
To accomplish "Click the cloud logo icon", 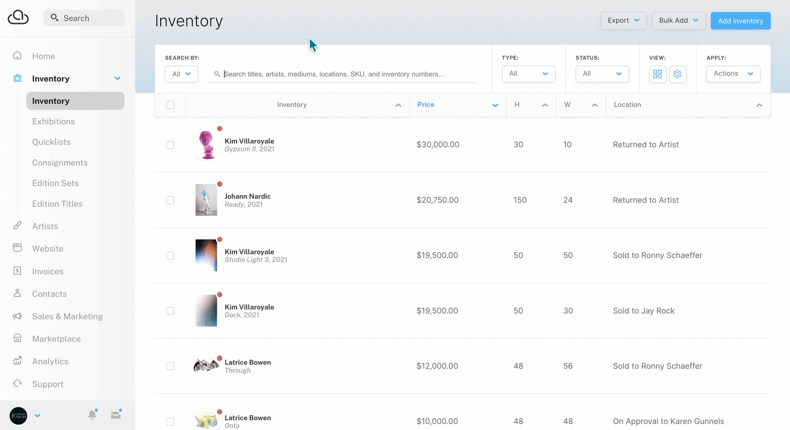I will click(18, 17).
